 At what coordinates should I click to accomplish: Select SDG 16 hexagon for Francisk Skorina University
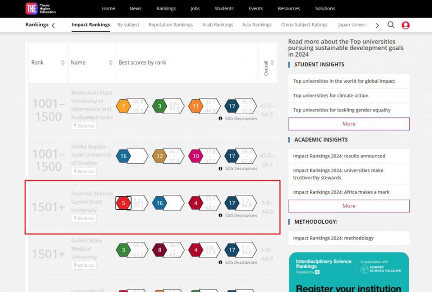159,203
